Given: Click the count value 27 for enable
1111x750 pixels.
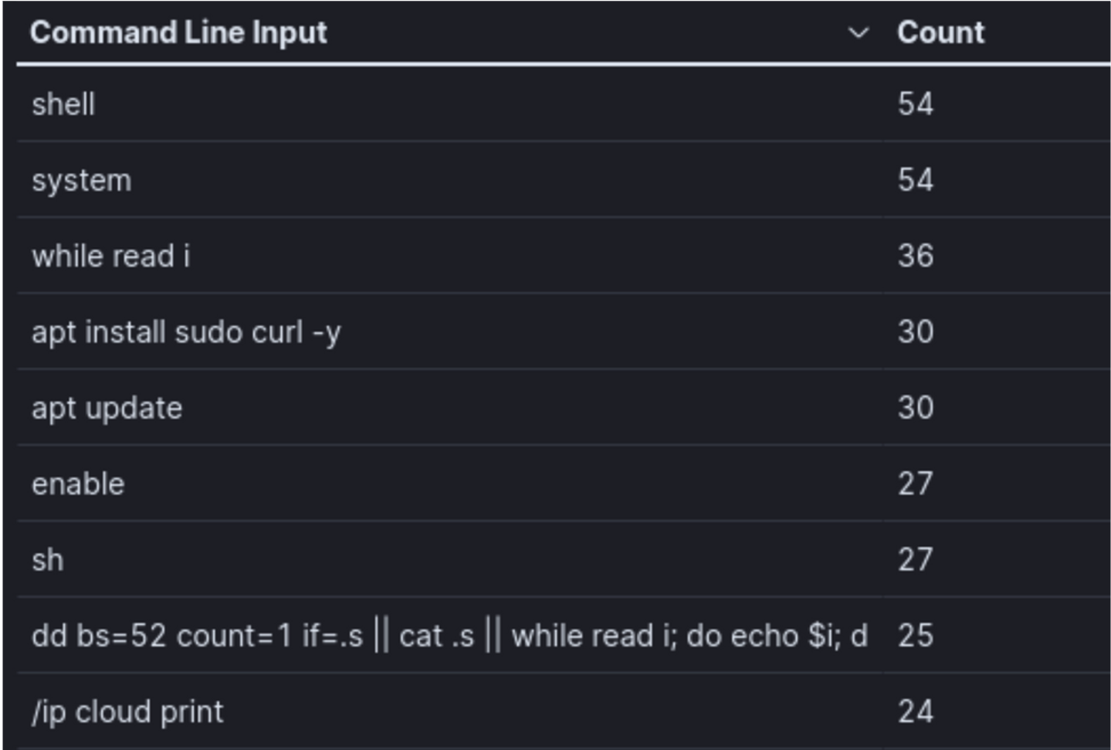Looking at the screenshot, I should pyautogui.click(x=916, y=484).
